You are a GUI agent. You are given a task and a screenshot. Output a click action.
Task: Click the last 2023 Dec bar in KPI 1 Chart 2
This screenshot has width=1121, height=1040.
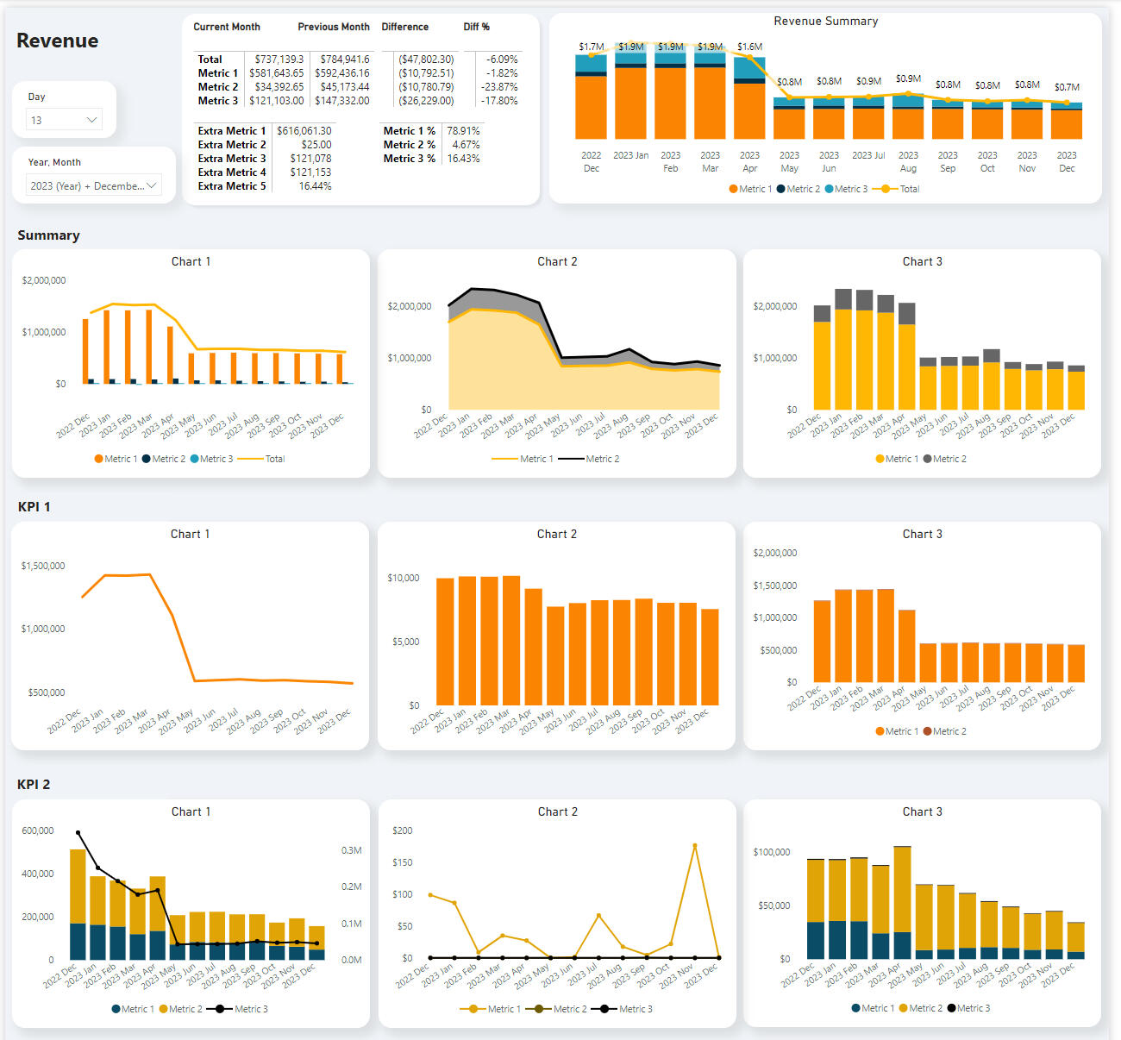[710, 657]
